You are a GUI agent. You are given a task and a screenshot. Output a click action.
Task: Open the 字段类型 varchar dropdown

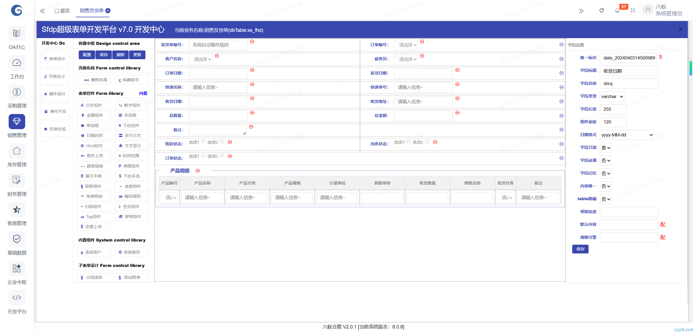pyautogui.click(x=612, y=96)
